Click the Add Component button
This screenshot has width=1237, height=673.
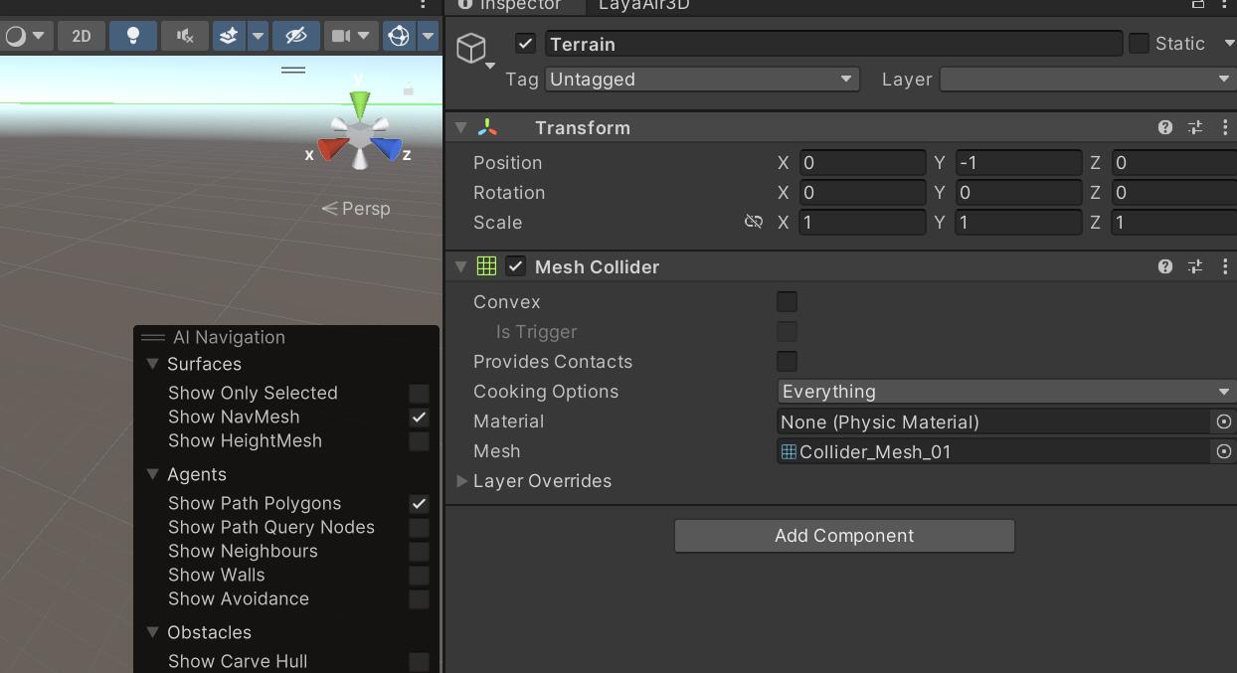pos(844,536)
